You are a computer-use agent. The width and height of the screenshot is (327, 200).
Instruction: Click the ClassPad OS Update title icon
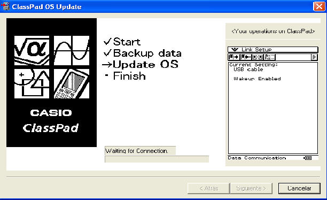5,6
